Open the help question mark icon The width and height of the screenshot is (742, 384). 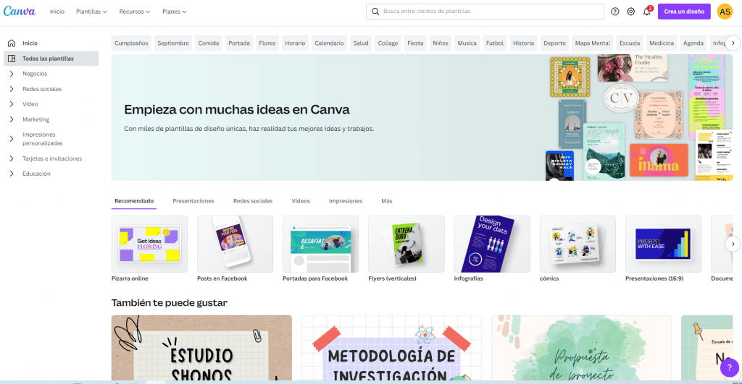click(x=615, y=12)
